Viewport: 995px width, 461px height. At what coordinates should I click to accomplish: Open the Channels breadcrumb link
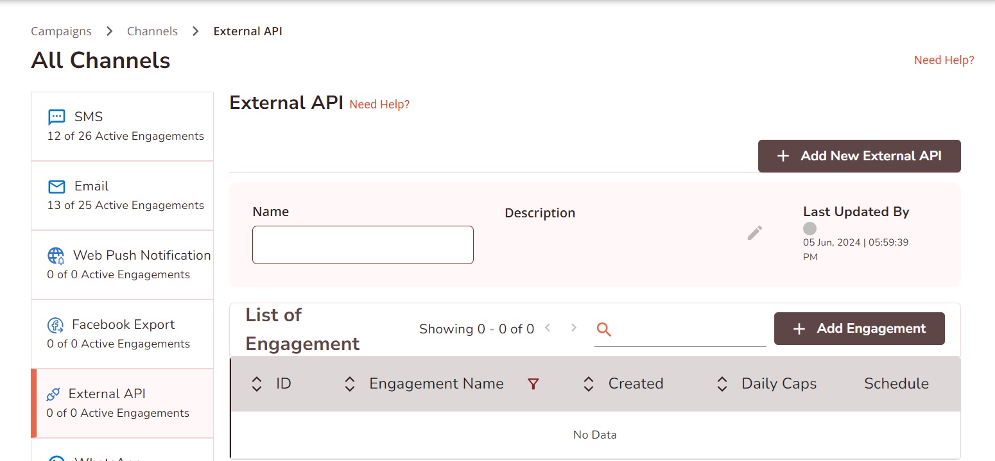(152, 31)
